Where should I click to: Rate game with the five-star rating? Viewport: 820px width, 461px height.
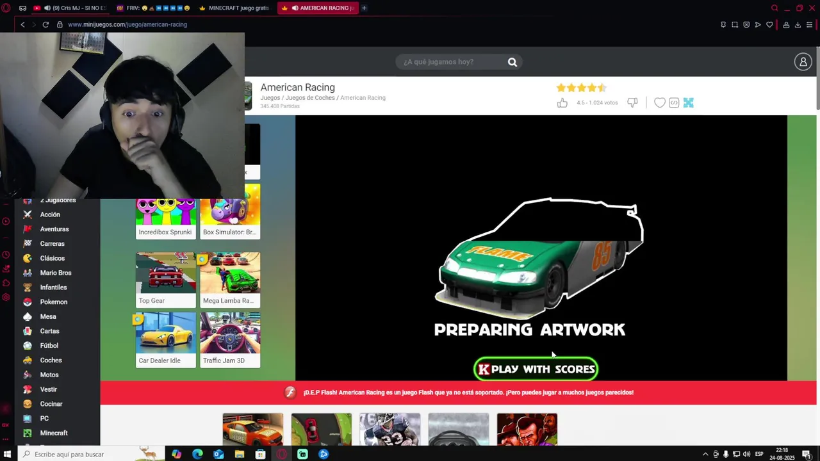[581, 88]
